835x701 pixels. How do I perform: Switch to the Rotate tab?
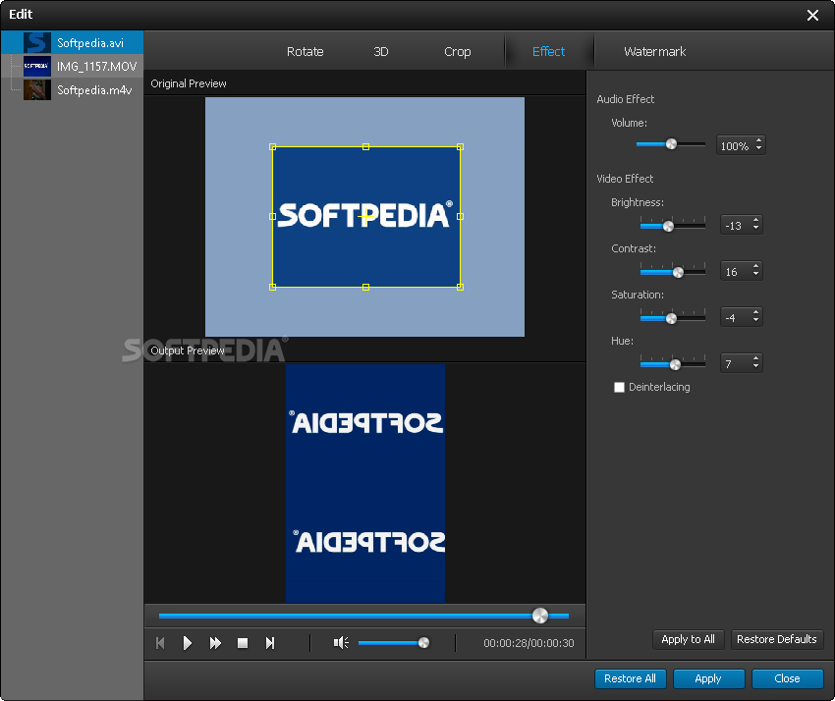click(x=305, y=52)
